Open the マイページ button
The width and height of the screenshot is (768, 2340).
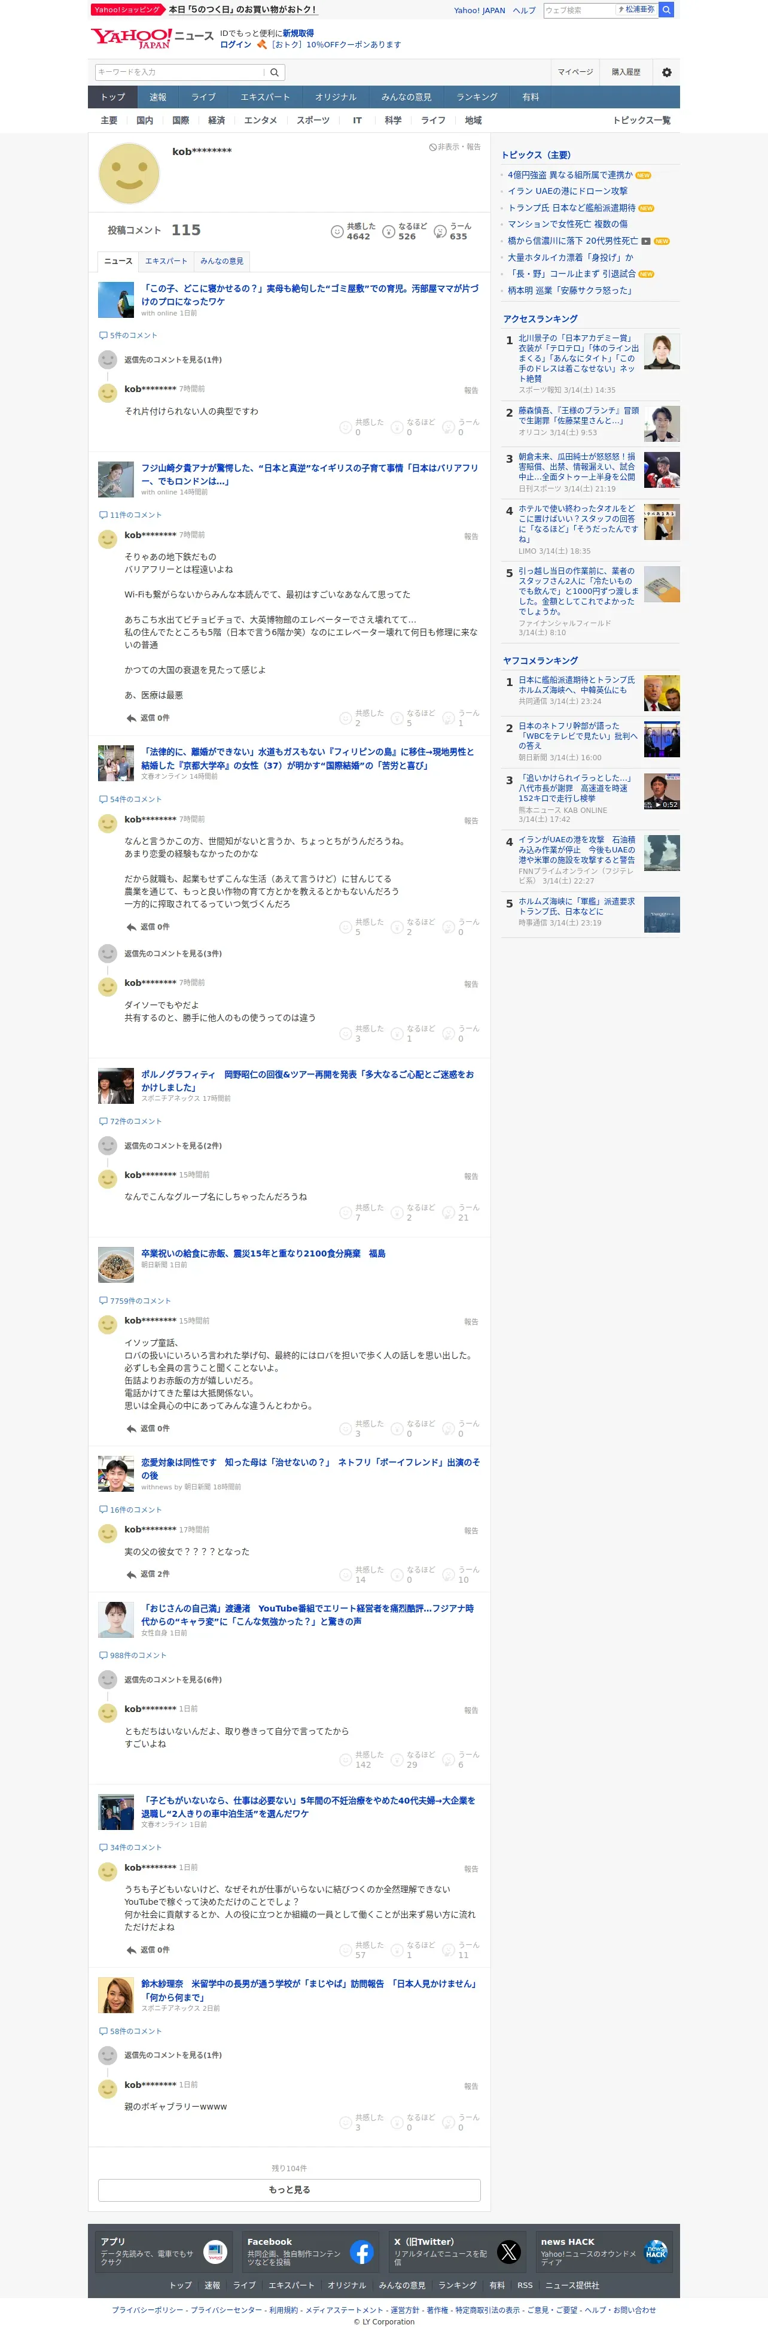[x=575, y=72]
